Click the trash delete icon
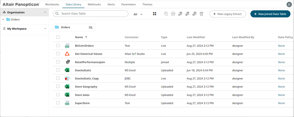The image size is (294, 117). [202, 14]
